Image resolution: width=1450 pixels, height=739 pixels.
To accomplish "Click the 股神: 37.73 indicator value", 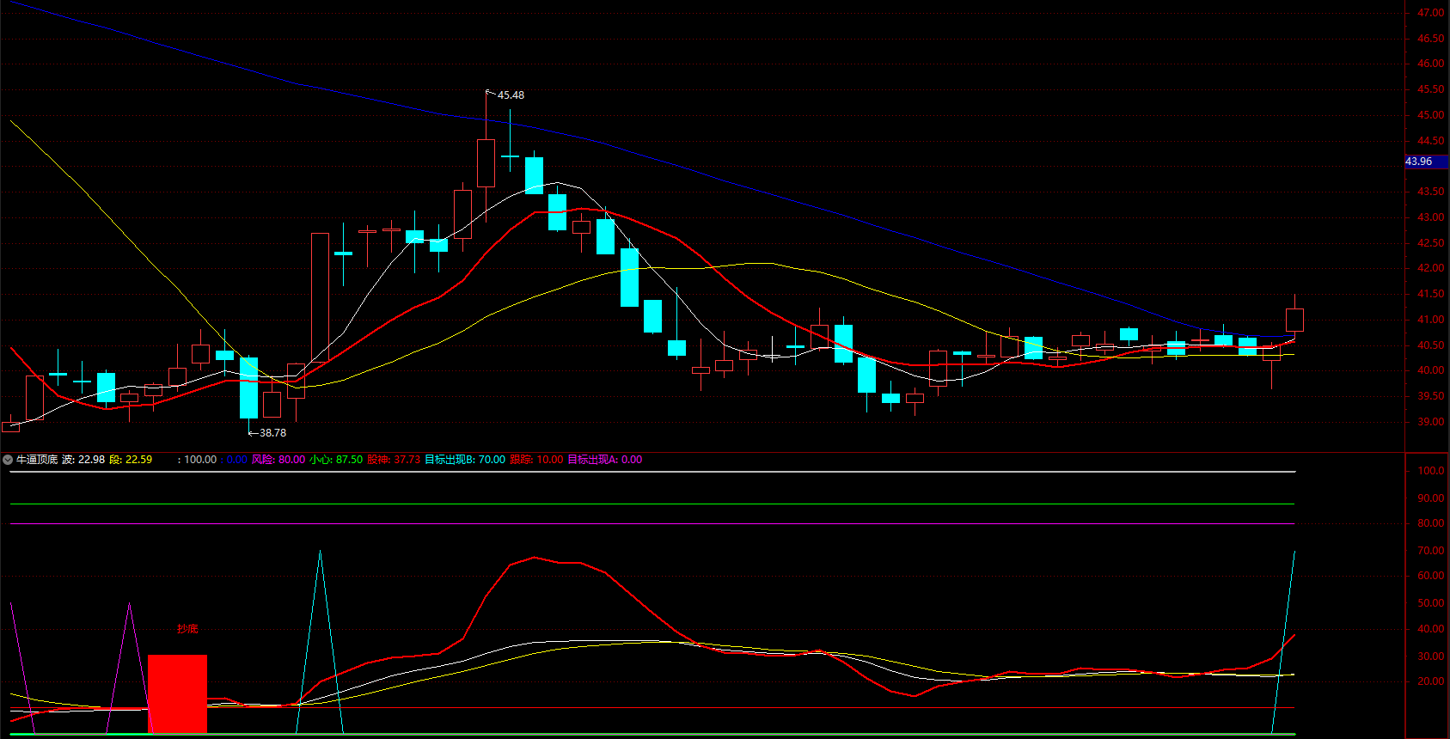I will tap(394, 460).
